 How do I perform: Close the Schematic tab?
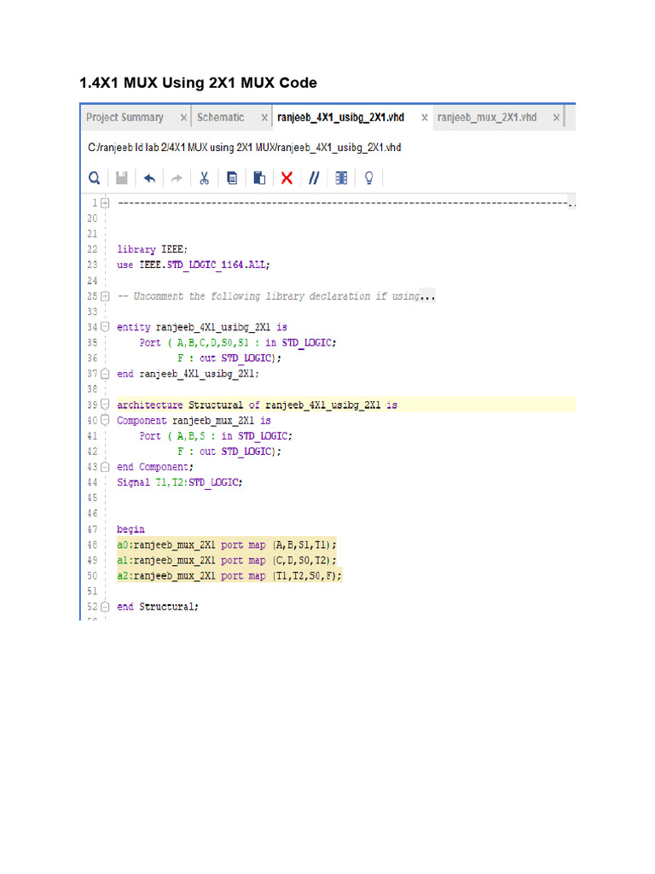pyautogui.click(x=264, y=117)
